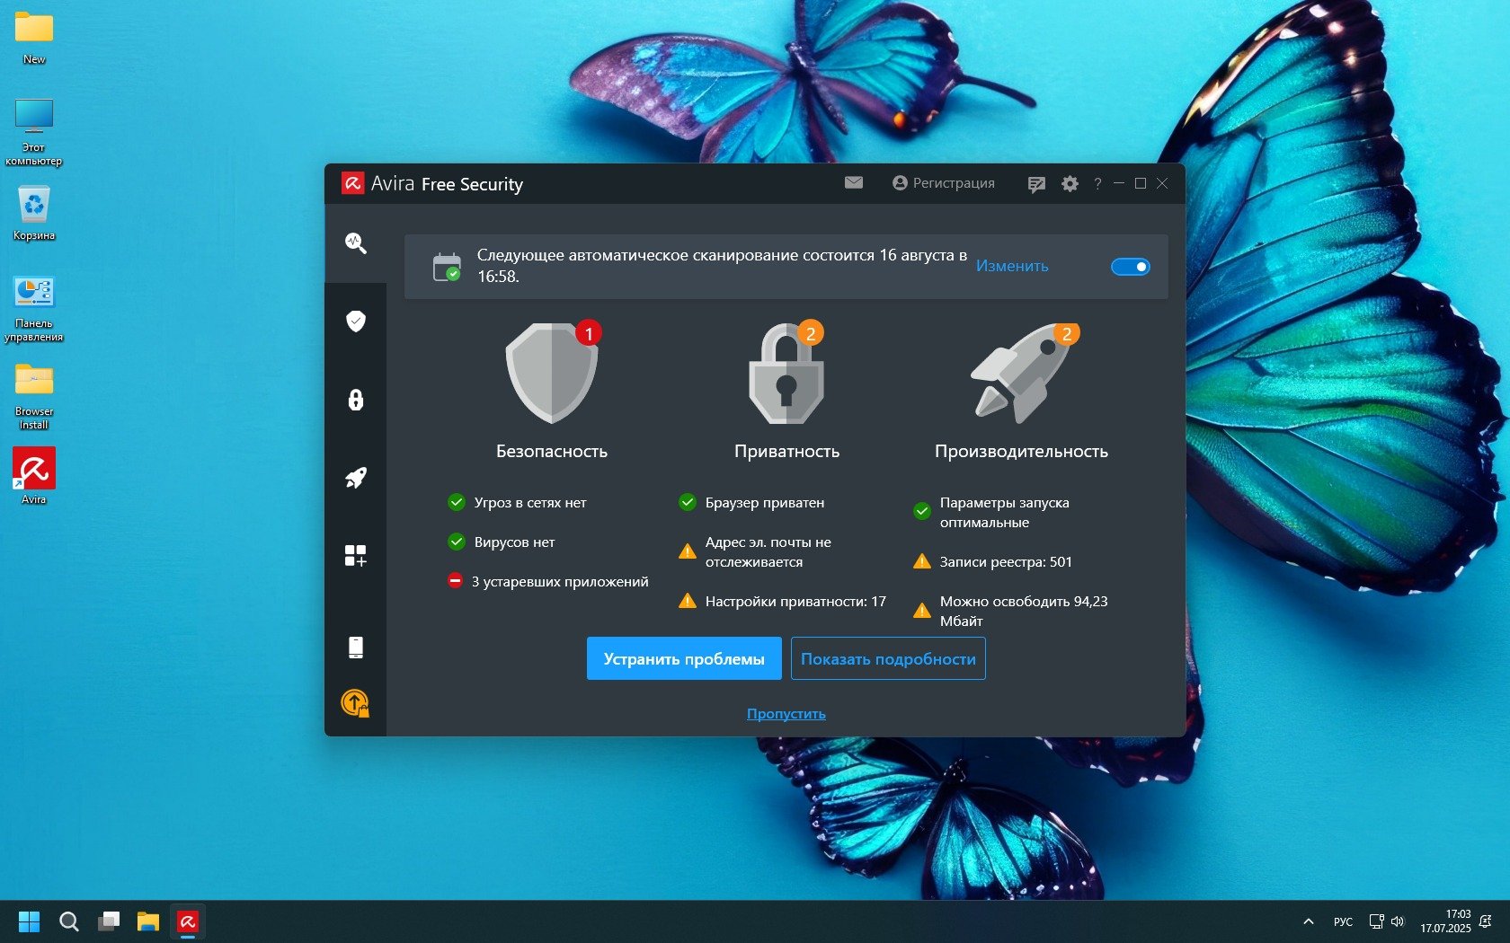Open the mail envelope icon in title bar
The height and width of the screenshot is (943, 1510).
pyautogui.click(x=854, y=182)
